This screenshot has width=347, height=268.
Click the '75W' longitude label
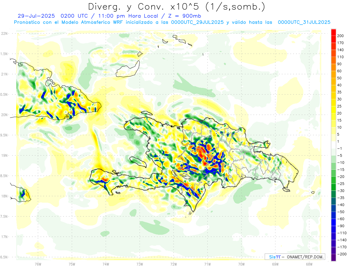tap(72, 264)
